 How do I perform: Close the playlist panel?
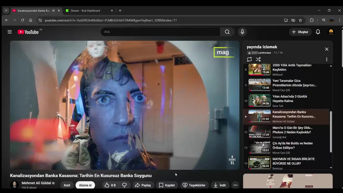[327, 49]
